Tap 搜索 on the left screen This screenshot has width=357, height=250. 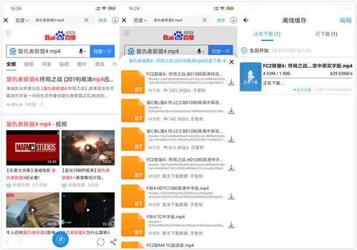102,20
